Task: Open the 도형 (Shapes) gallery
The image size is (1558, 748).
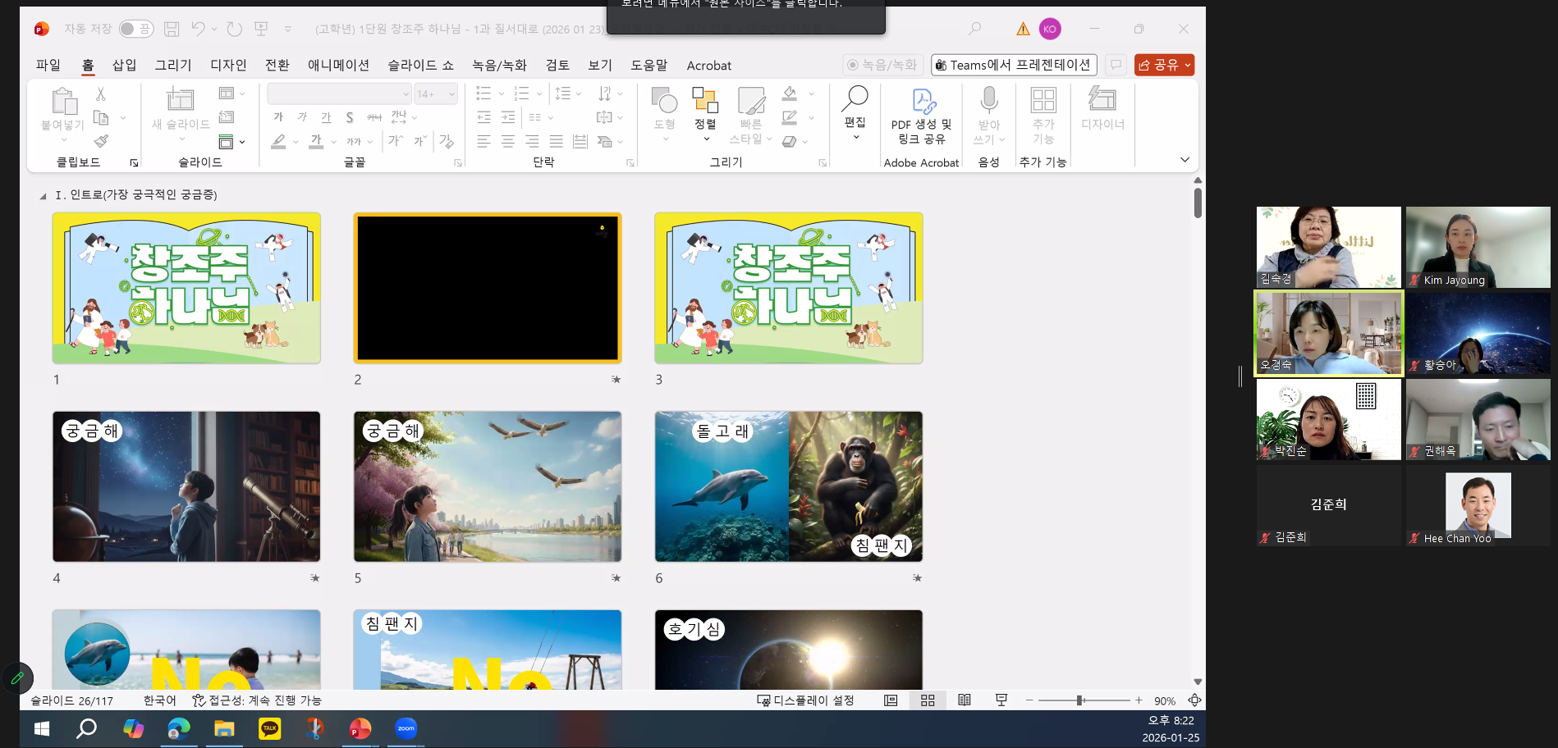Action: (x=663, y=115)
